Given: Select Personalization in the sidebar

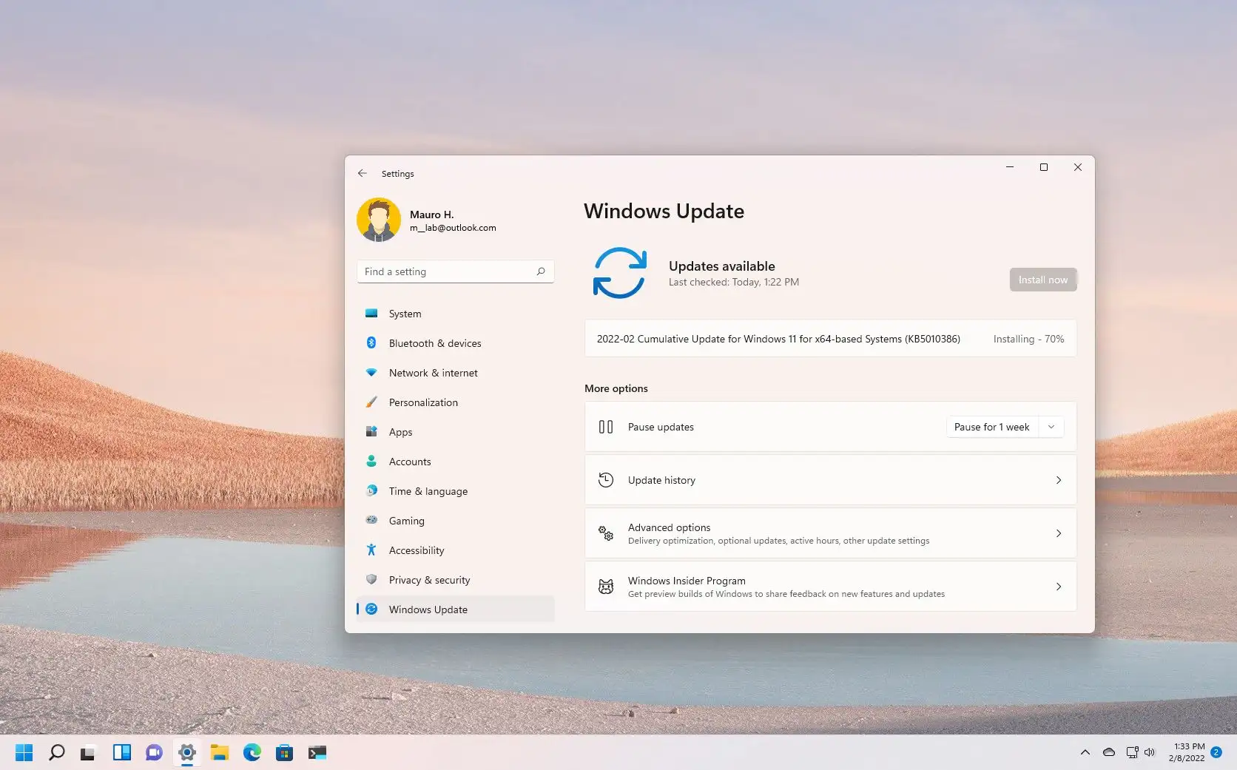Looking at the screenshot, I should click(x=455, y=402).
